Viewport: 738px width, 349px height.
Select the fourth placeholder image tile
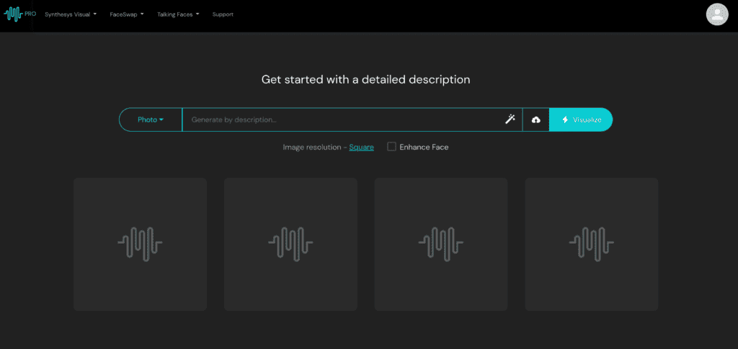click(591, 244)
